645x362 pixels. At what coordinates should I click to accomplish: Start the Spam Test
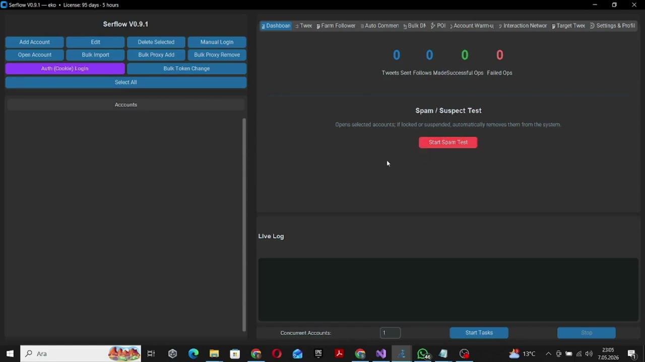[448, 142]
